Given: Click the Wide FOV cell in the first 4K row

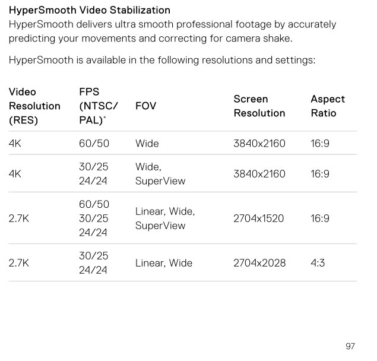Looking at the screenshot, I should pyautogui.click(x=147, y=143).
